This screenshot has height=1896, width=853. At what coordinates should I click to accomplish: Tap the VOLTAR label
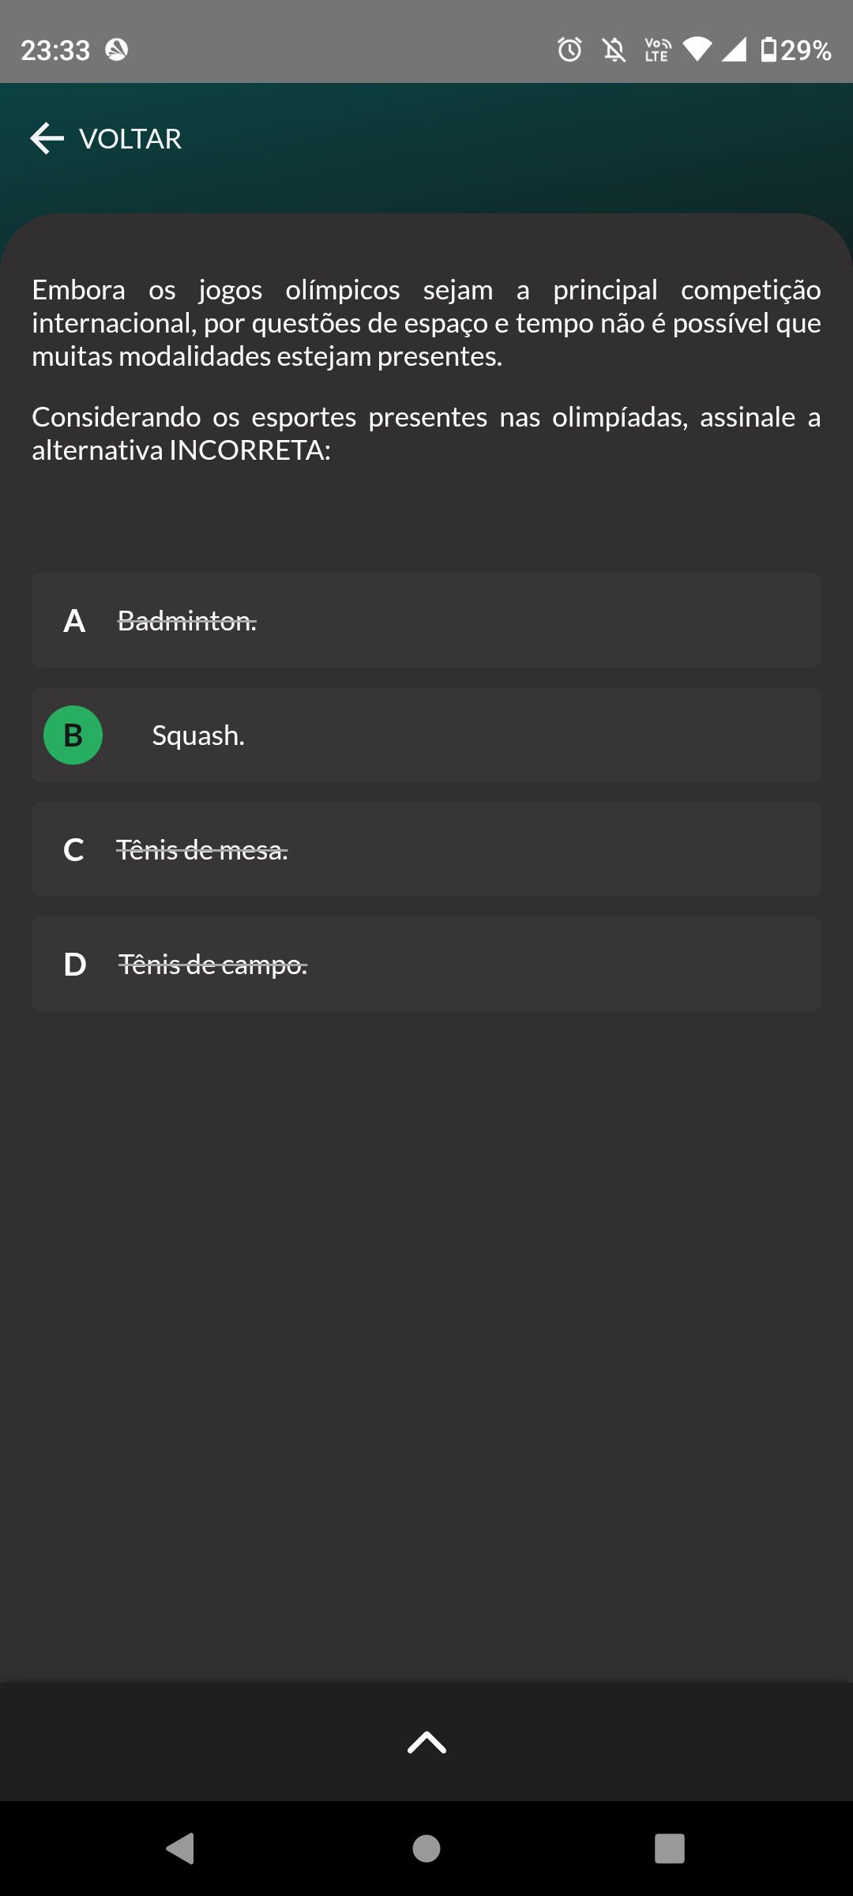tap(130, 139)
